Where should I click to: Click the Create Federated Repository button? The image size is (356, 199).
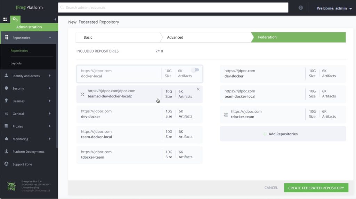tap(316, 188)
